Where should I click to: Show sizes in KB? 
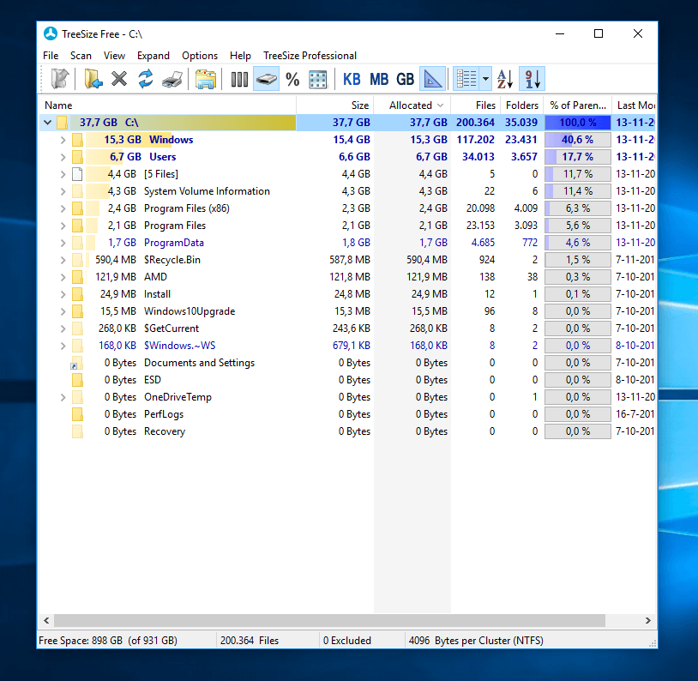pos(352,79)
